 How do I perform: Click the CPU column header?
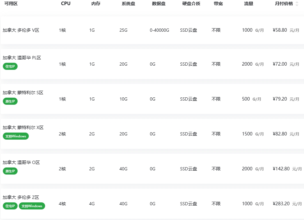pos(66,4)
